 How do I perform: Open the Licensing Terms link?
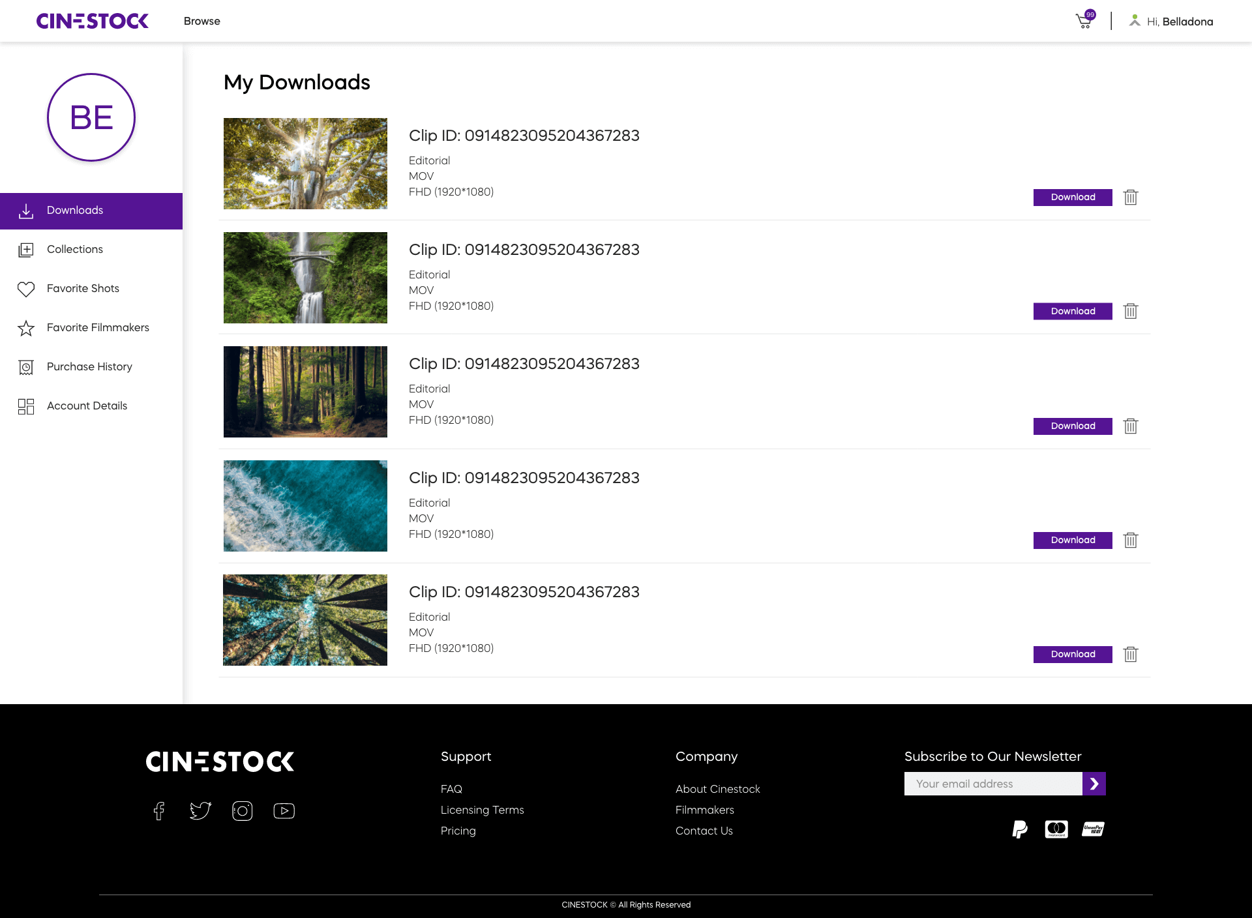[x=482, y=810]
